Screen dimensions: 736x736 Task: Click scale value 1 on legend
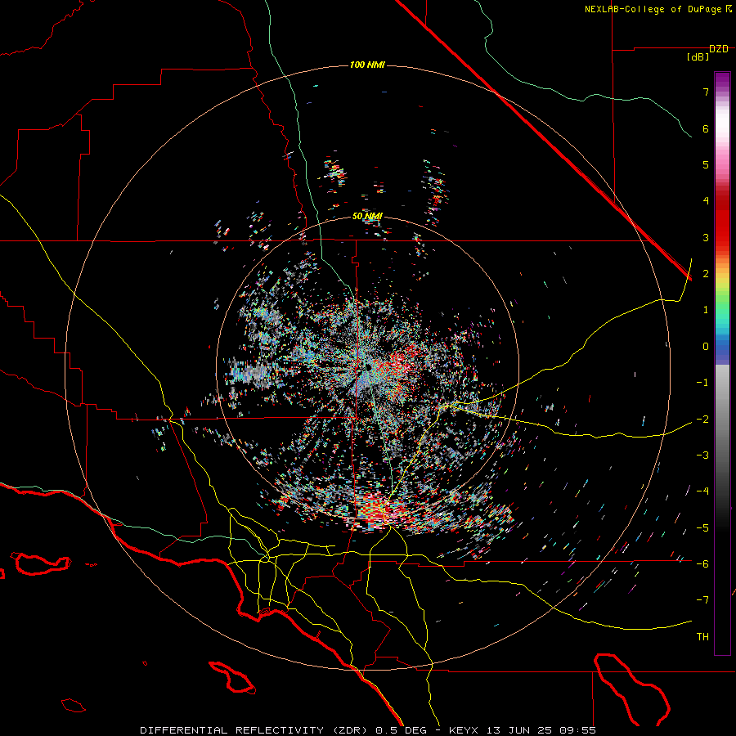(706, 310)
